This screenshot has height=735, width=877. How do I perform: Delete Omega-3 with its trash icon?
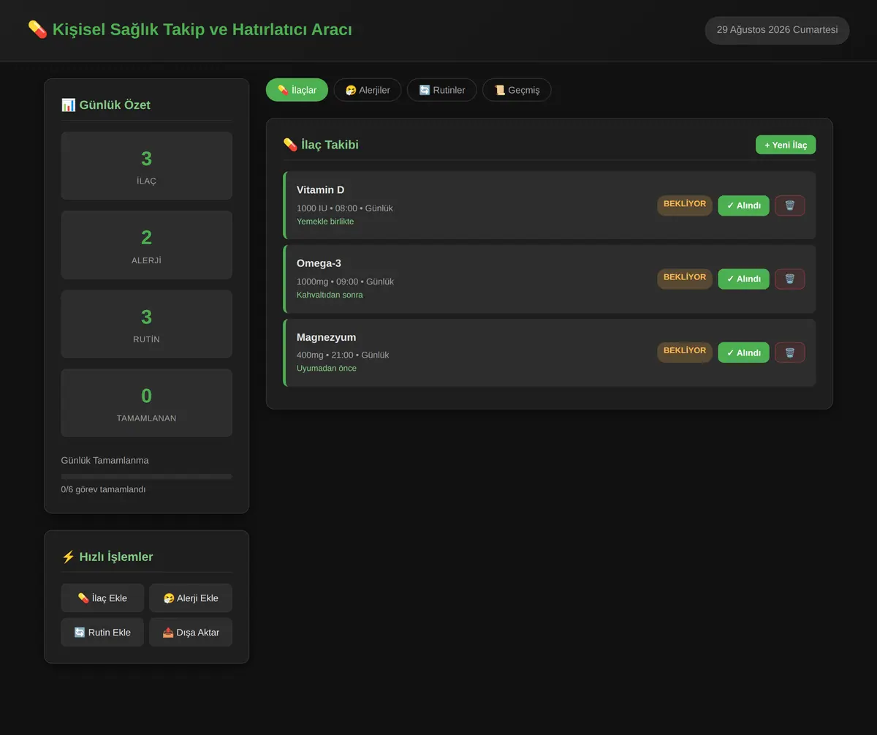789,279
